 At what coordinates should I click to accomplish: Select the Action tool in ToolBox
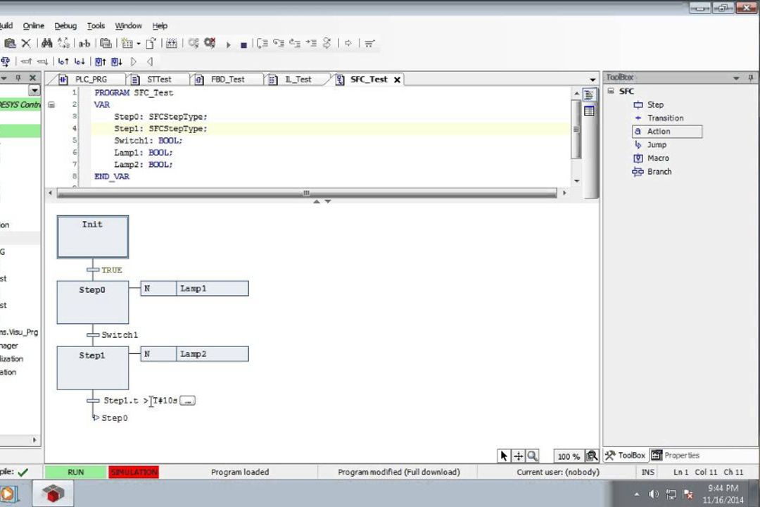[x=667, y=132]
